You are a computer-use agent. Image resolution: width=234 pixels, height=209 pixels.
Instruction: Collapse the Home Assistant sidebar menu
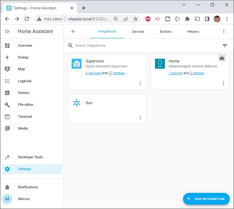pyautogui.click(x=7, y=32)
